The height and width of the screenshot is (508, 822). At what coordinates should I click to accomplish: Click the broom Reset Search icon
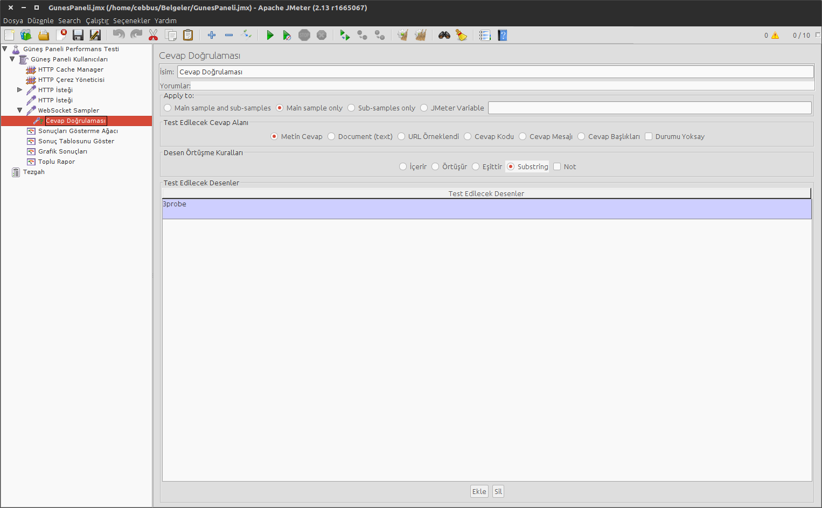pos(462,36)
